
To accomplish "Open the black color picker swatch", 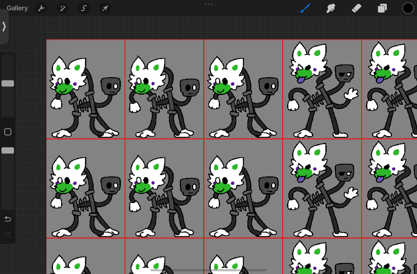I will click(408, 8).
